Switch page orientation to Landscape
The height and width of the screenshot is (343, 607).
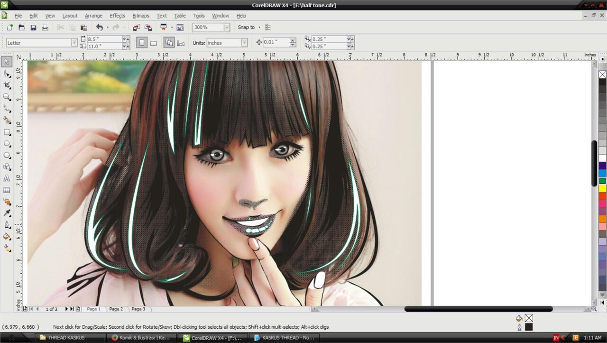tap(154, 43)
